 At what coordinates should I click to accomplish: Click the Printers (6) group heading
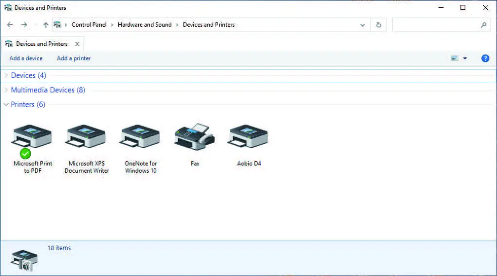point(28,105)
